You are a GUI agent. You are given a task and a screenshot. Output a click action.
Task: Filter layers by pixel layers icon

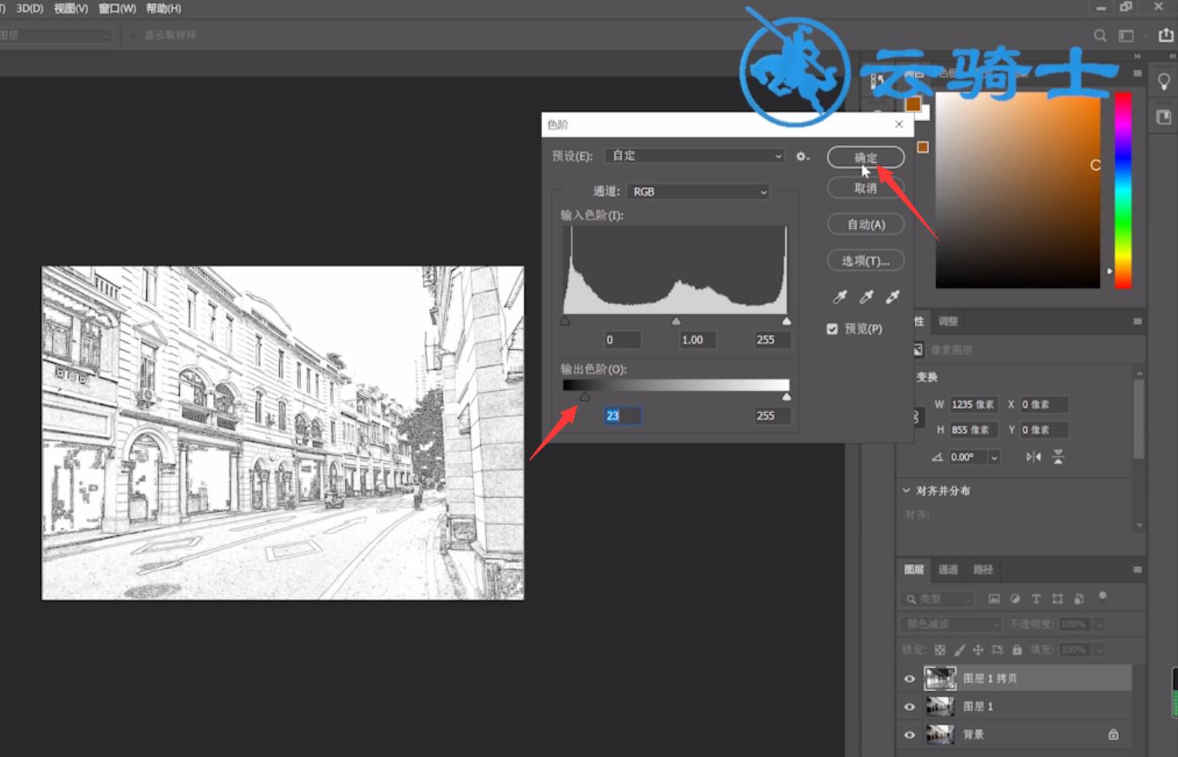(994, 599)
